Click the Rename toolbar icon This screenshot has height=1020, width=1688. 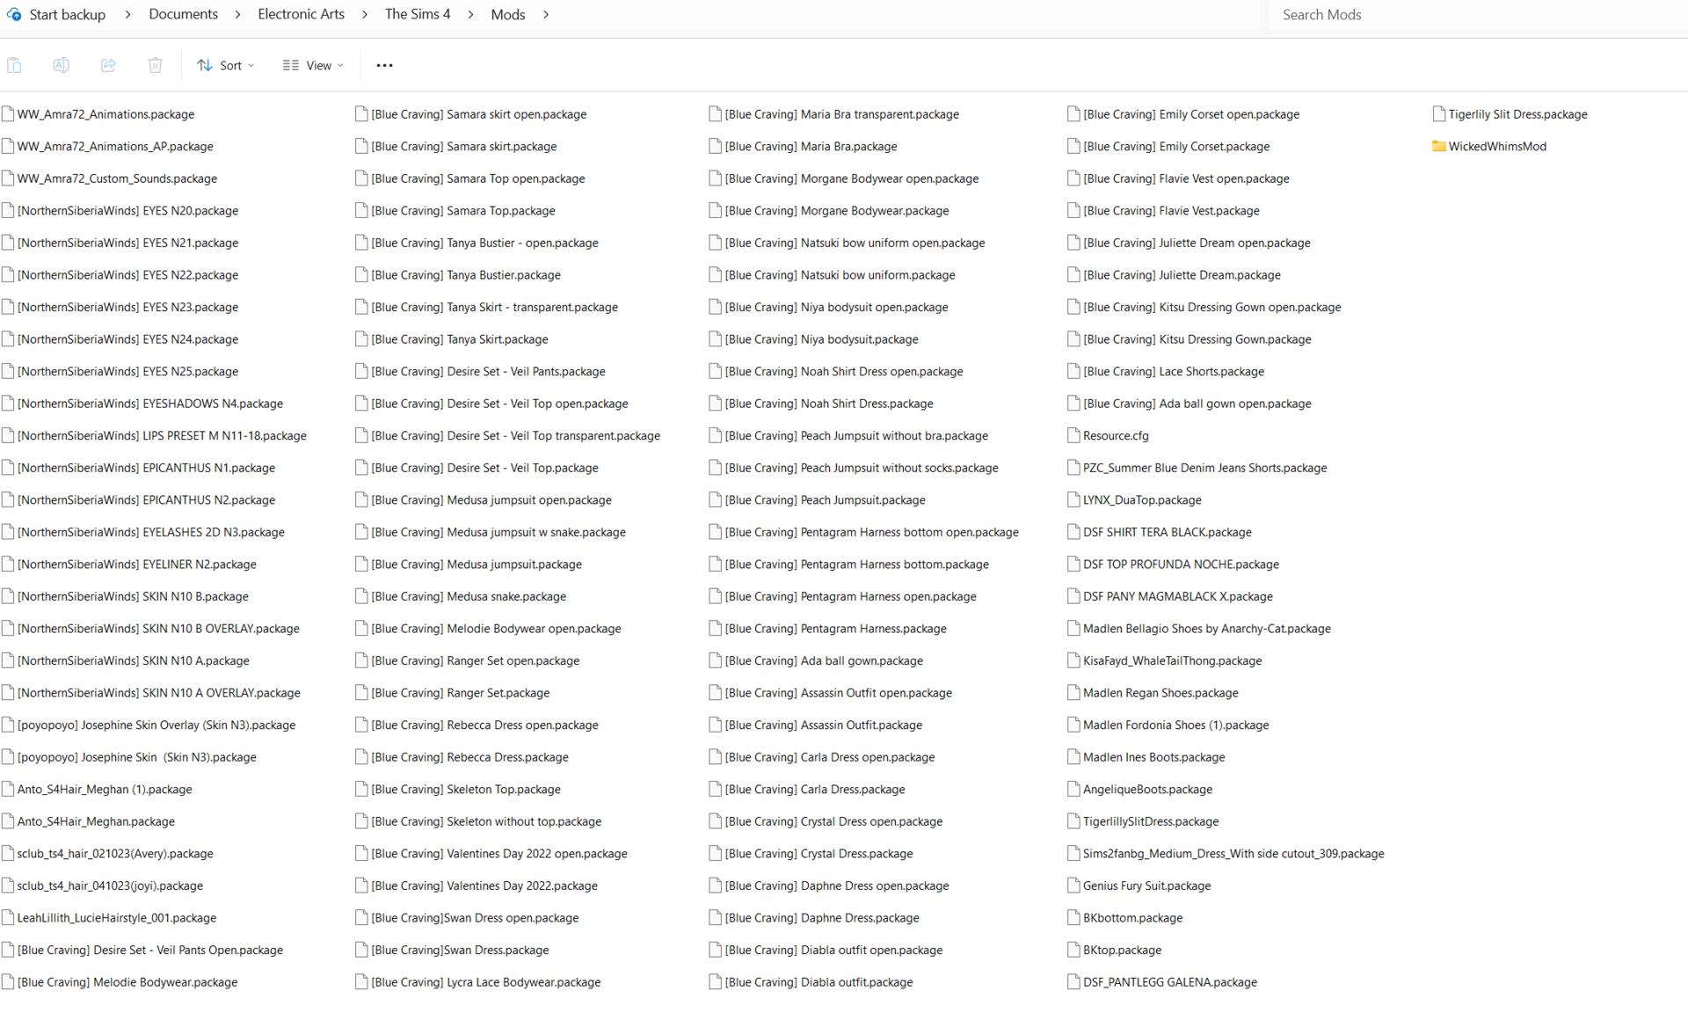(61, 65)
